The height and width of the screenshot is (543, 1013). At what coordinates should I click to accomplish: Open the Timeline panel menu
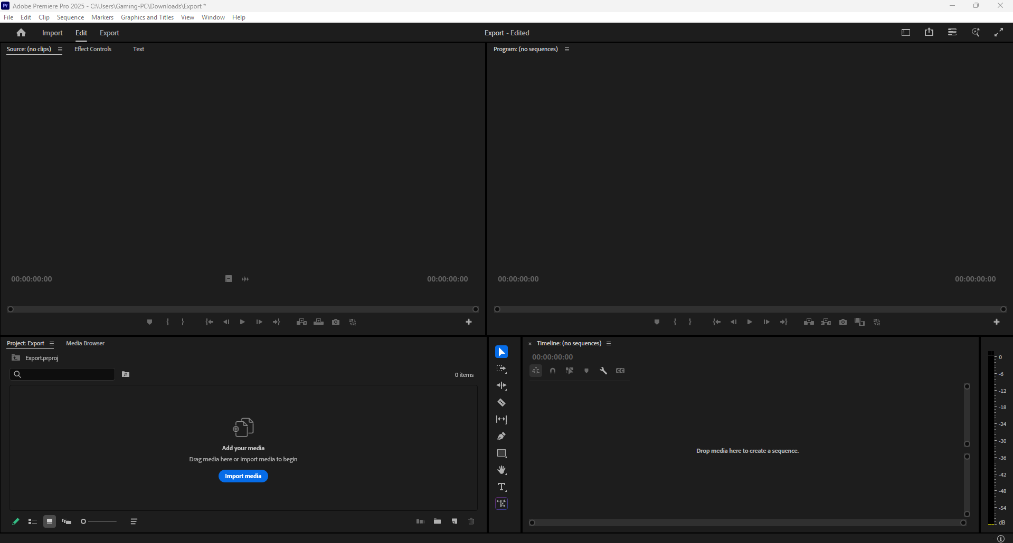pos(609,344)
